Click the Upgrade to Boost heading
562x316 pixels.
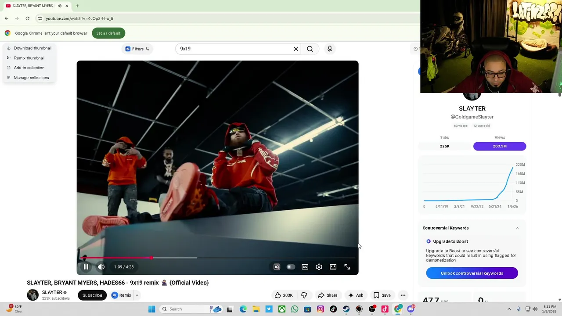pos(450,241)
